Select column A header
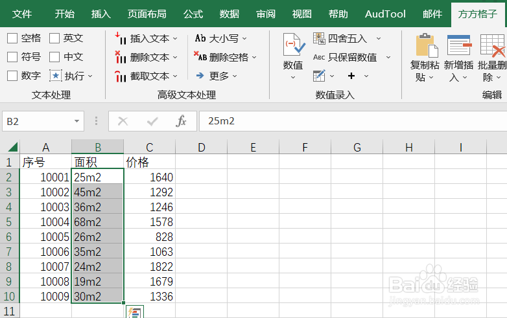This screenshot has width=507, height=318. pos(45,147)
